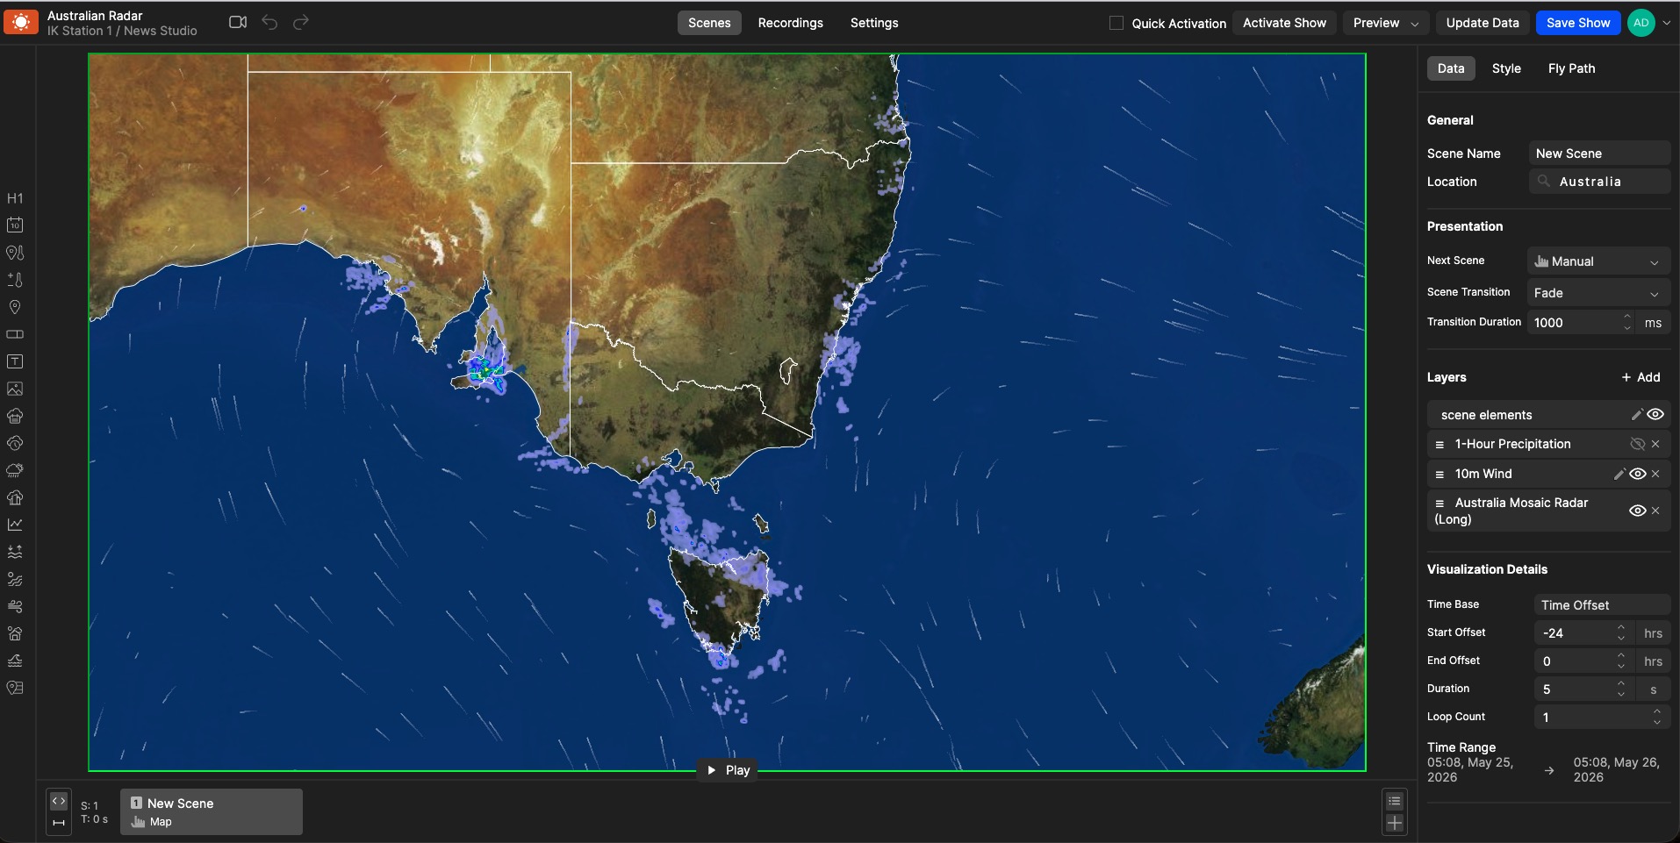
Task: Select the location temperature element icon
Action: pyautogui.click(x=15, y=253)
